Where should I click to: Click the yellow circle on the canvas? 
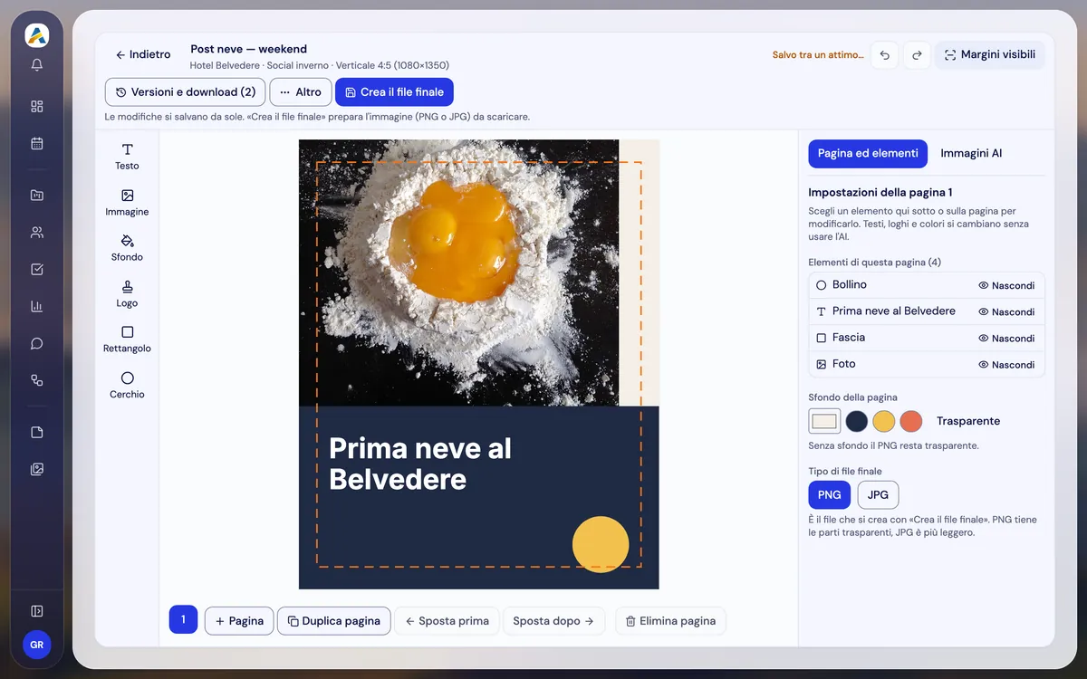601,544
